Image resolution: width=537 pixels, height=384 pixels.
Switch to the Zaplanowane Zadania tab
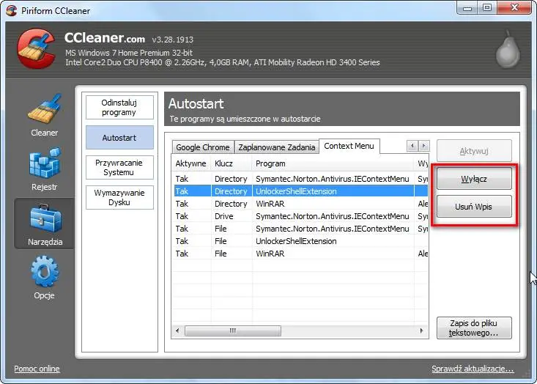[277, 147]
